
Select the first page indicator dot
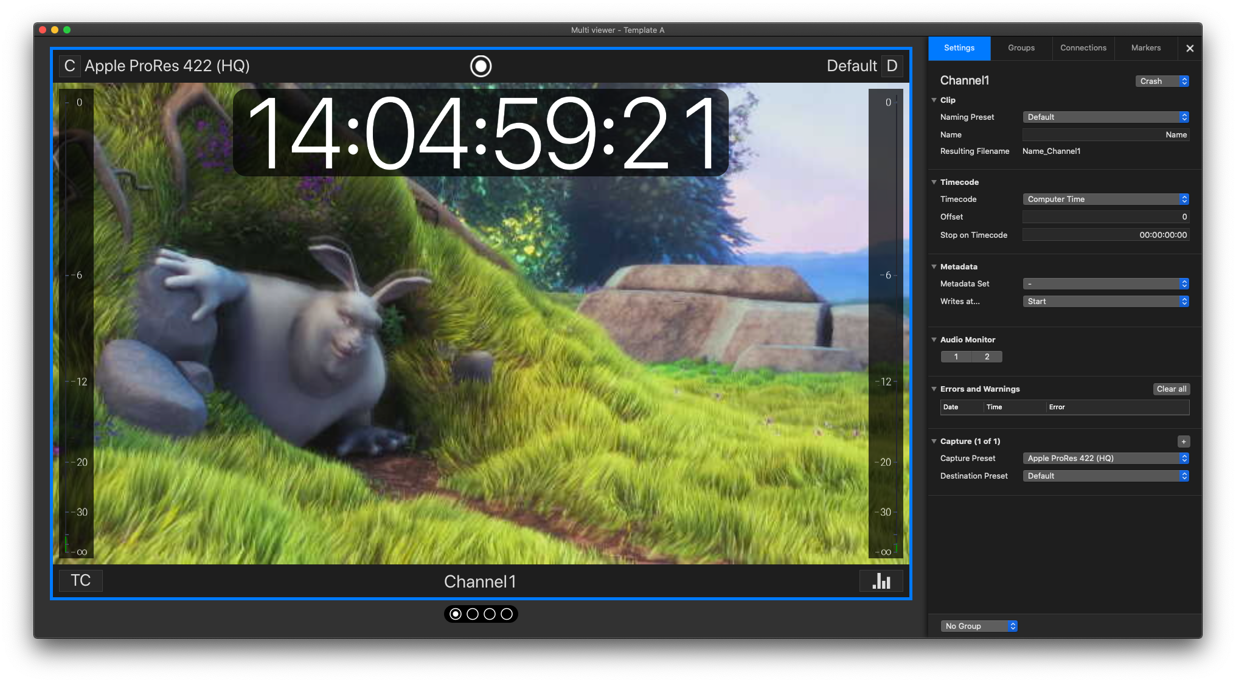coord(456,614)
